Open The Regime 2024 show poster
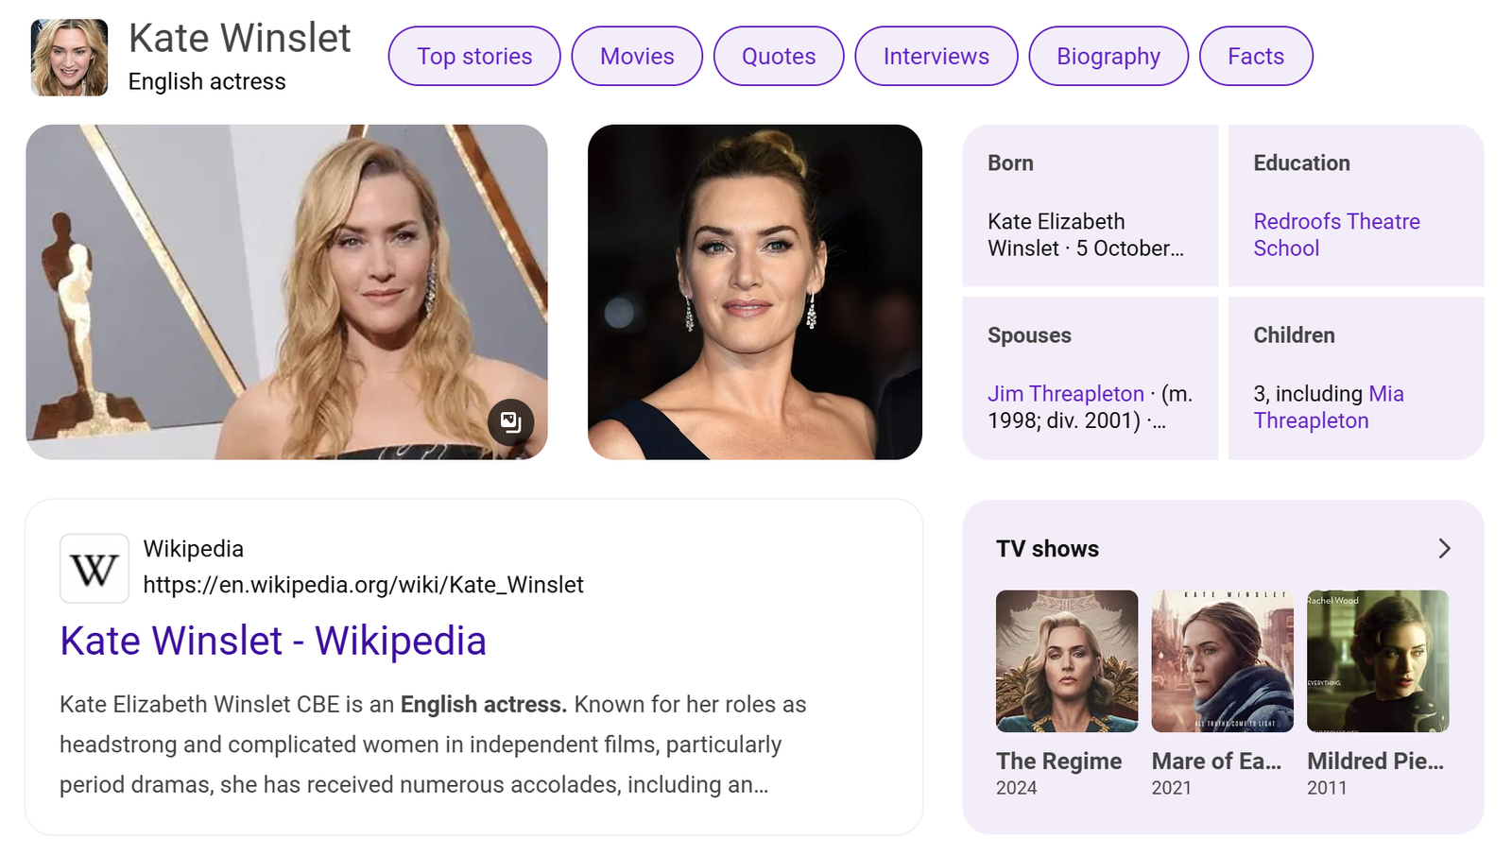Screen dimensions: 1512x856 pos(1067,661)
